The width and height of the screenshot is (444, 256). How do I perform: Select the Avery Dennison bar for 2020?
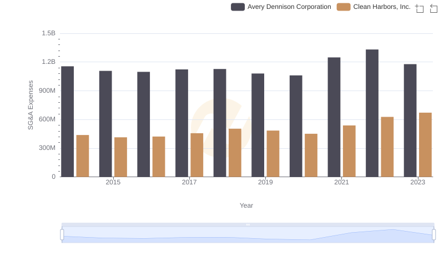click(296, 126)
